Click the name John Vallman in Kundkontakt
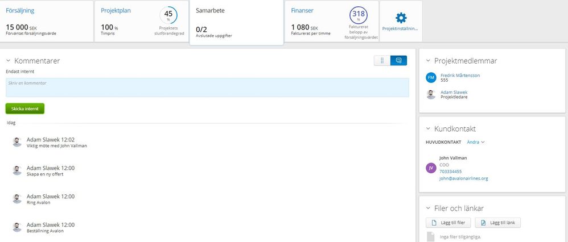The width and height of the screenshot is (568, 242). pos(453,158)
